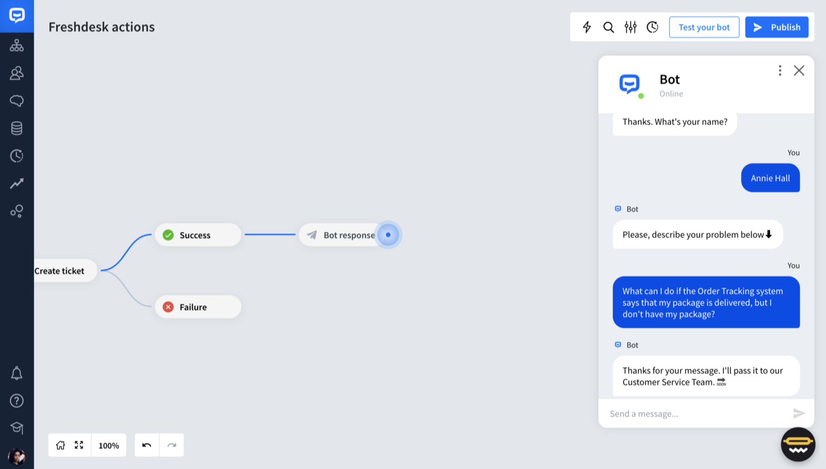The width and height of the screenshot is (826, 469).
Task: Undo the last canvas change
Action: pos(146,445)
